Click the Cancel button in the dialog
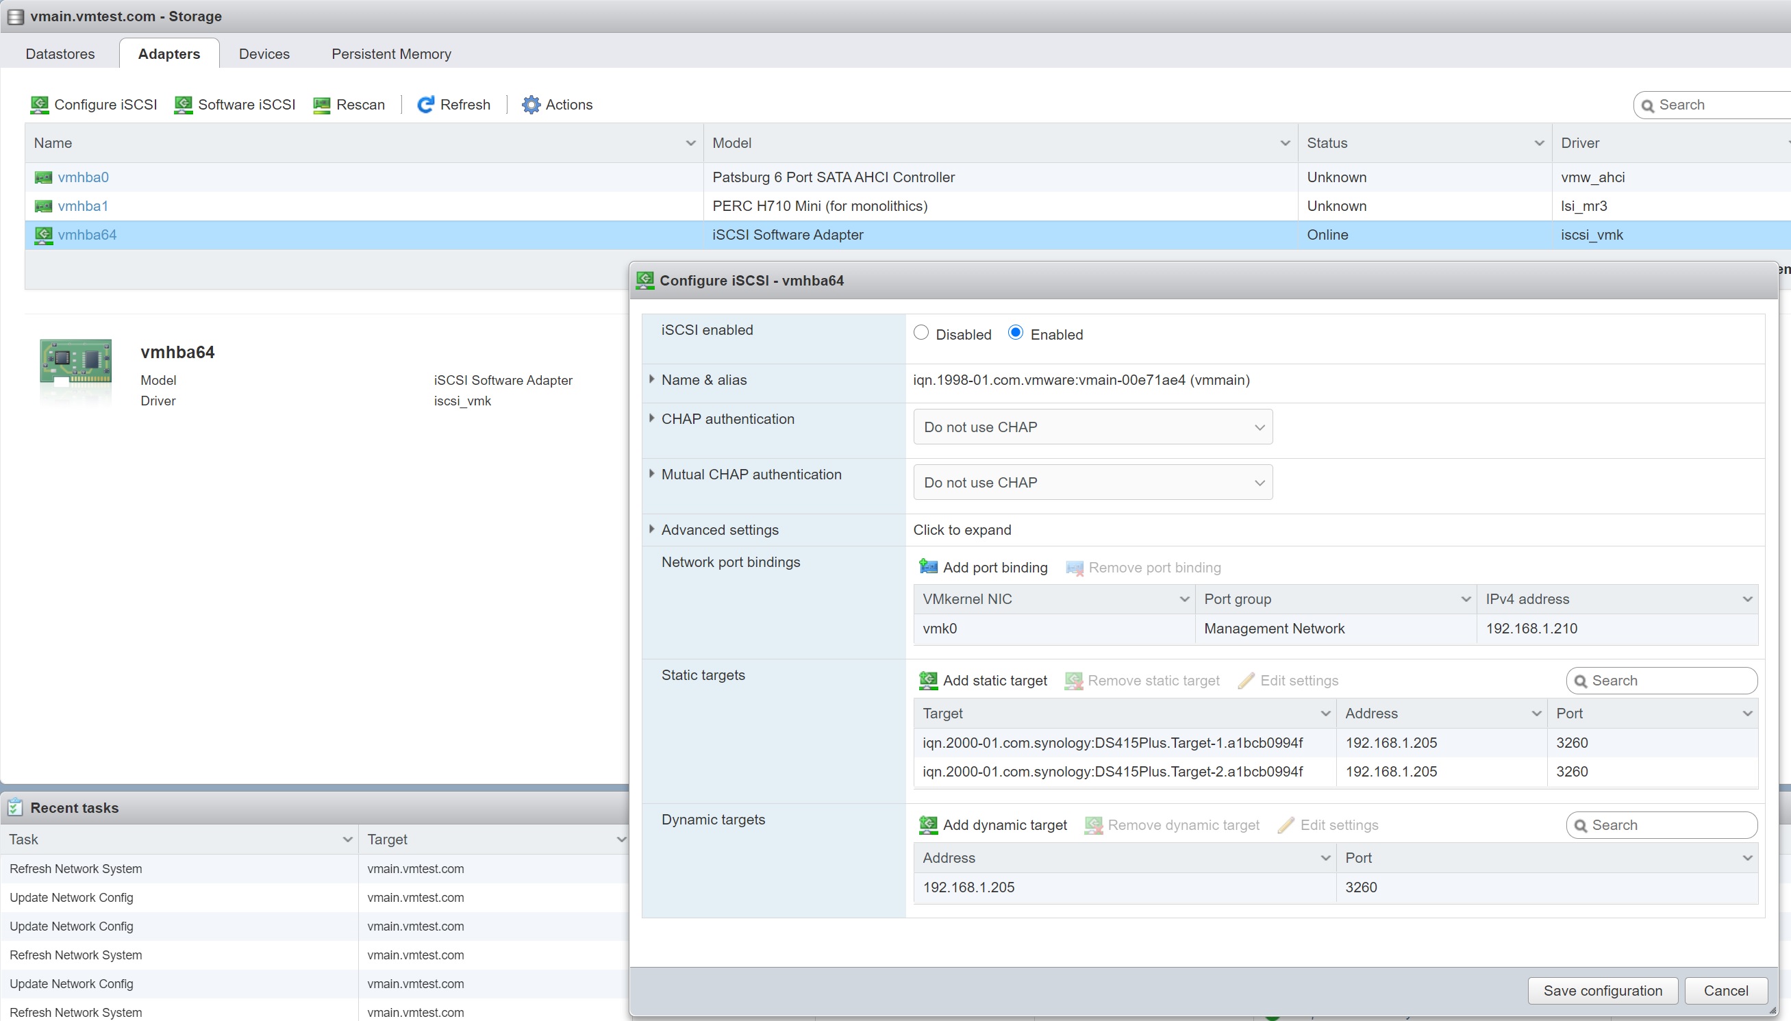 point(1726,990)
